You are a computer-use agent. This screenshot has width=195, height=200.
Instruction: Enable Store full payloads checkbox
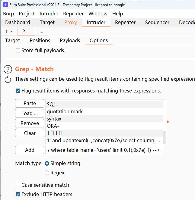[18, 51]
